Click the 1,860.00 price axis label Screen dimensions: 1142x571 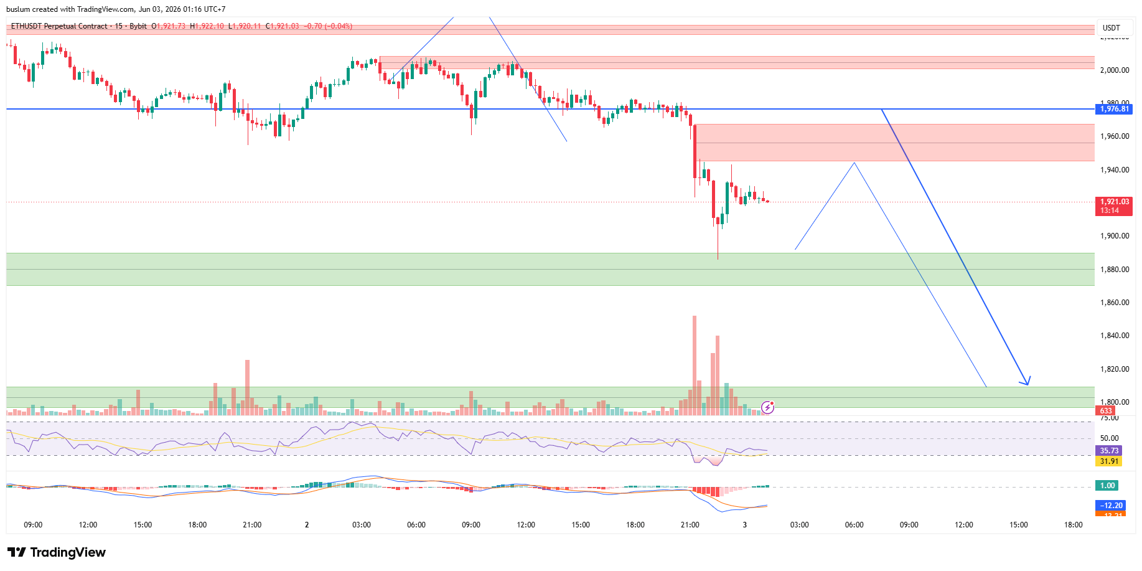1115,303
